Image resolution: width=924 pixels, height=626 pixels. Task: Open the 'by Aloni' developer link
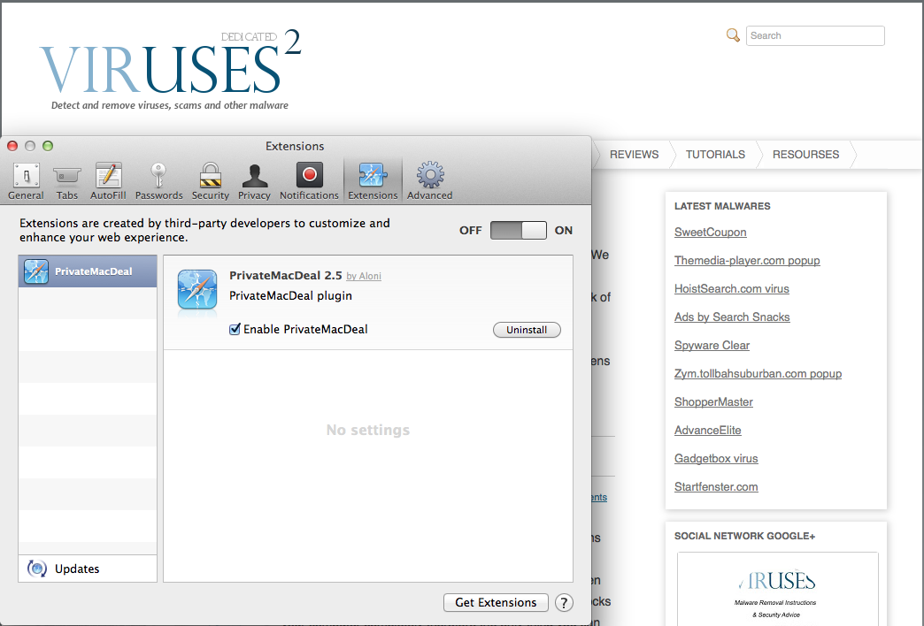(364, 276)
